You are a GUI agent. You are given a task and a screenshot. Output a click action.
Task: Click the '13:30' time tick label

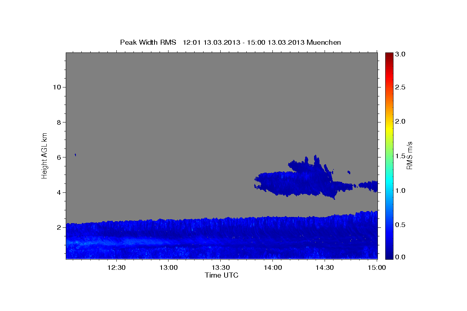point(221,267)
